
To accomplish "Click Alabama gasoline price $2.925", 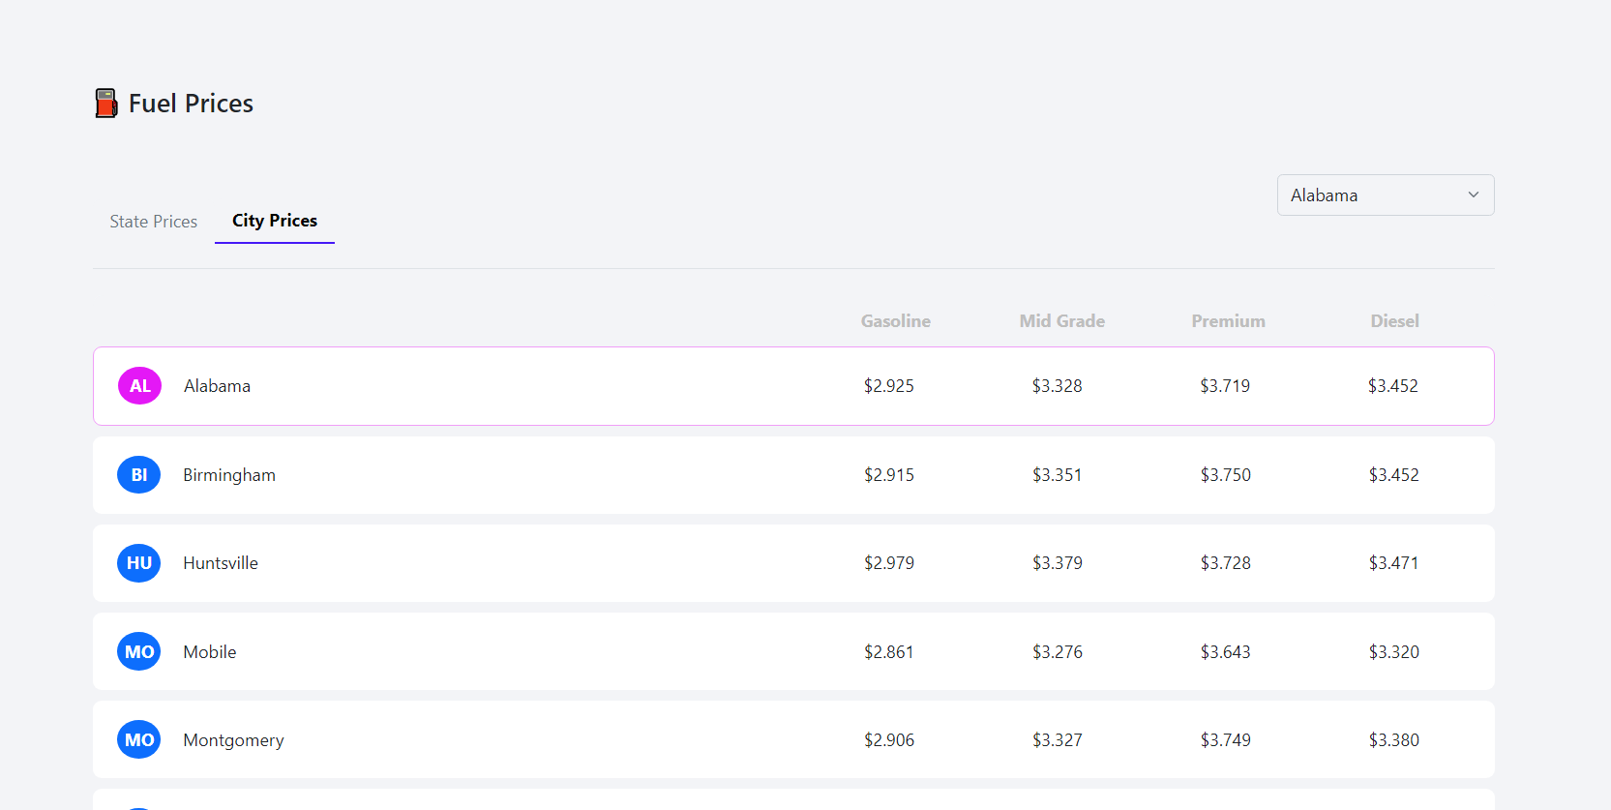I will point(889,386).
